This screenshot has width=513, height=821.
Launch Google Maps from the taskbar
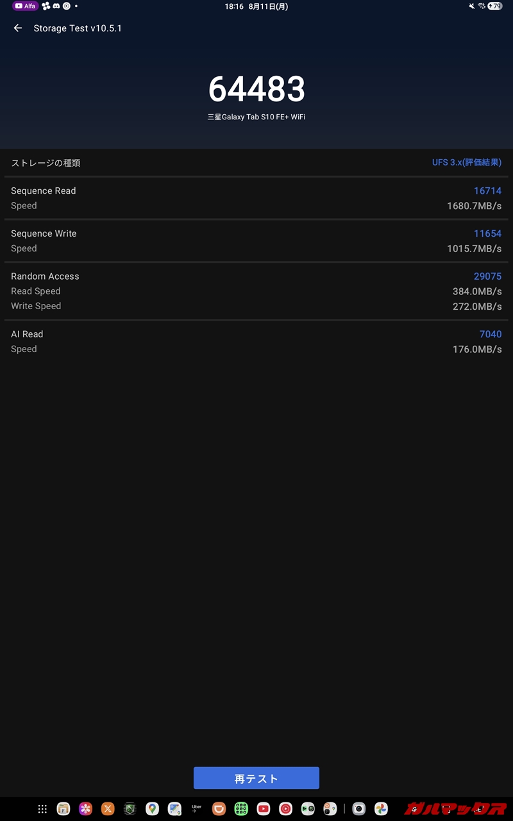[x=152, y=809]
